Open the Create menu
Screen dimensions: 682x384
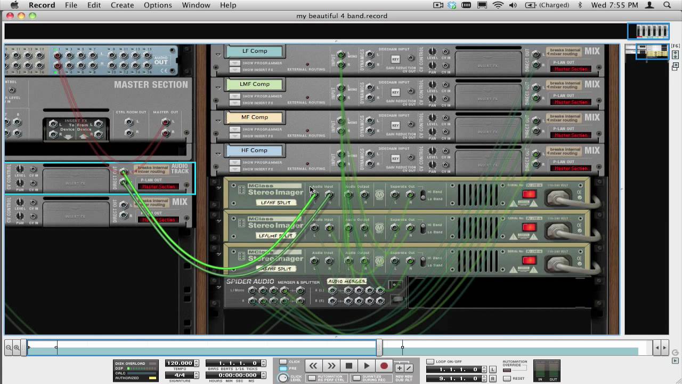coord(123,5)
